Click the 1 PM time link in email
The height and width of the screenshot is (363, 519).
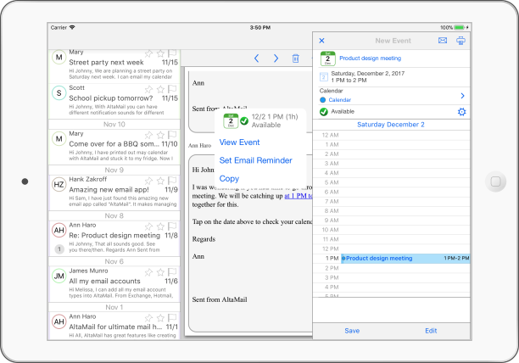pos(299,196)
